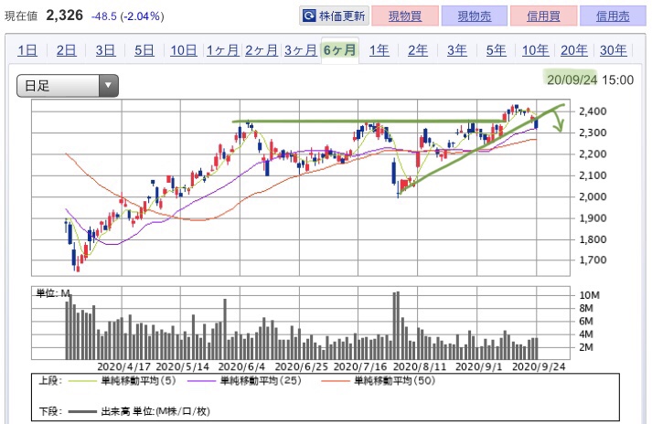The height and width of the screenshot is (424, 652).
Task: Open the 日足 chart interval dropdown
Action: (69, 86)
